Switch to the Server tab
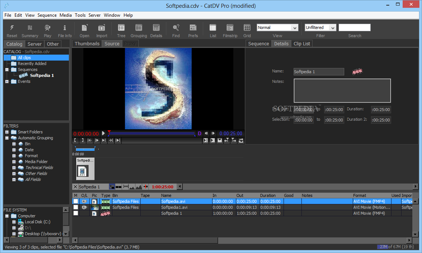Screen dimensions: 422x253 (x=35, y=44)
